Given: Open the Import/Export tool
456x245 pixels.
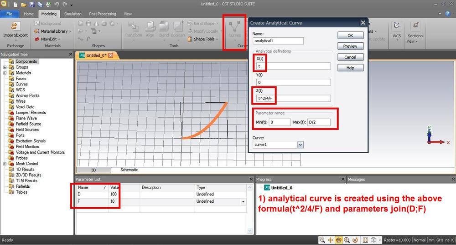Looking at the screenshot, I should pyautogui.click(x=15, y=30).
